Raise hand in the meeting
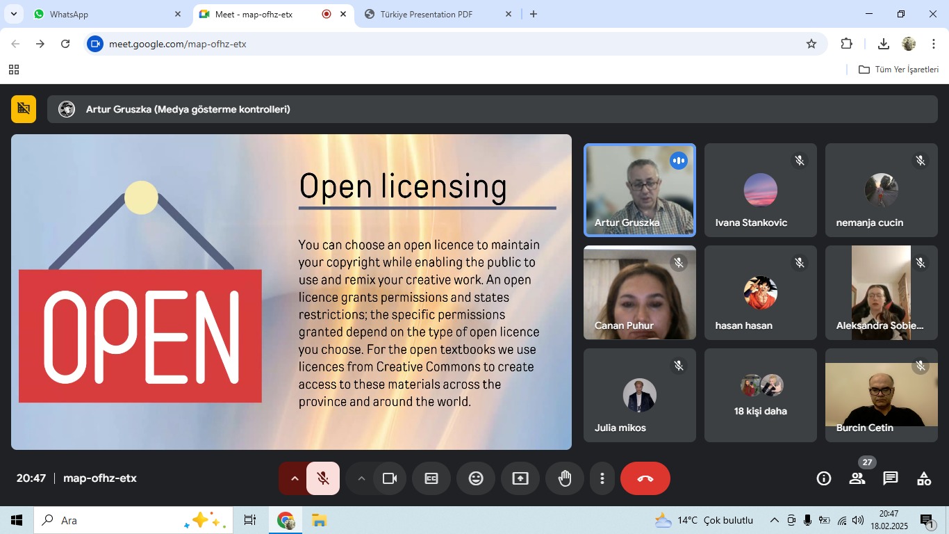This screenshot has width=949, height=534. (x=565, y=478)
